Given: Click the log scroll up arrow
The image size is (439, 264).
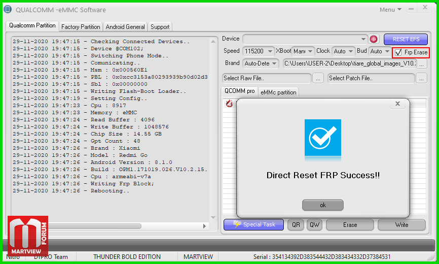Looking at the screenshot, I should pyautogui.click(x=213, y=42).
